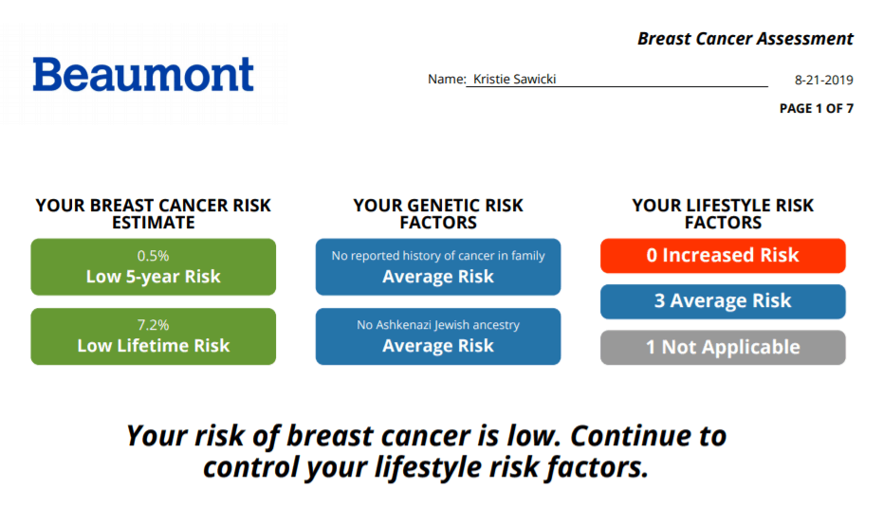Click the 7.2% percentage value

click(154, 325)
